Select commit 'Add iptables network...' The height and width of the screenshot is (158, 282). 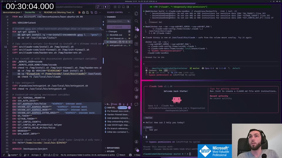(118, 118)
